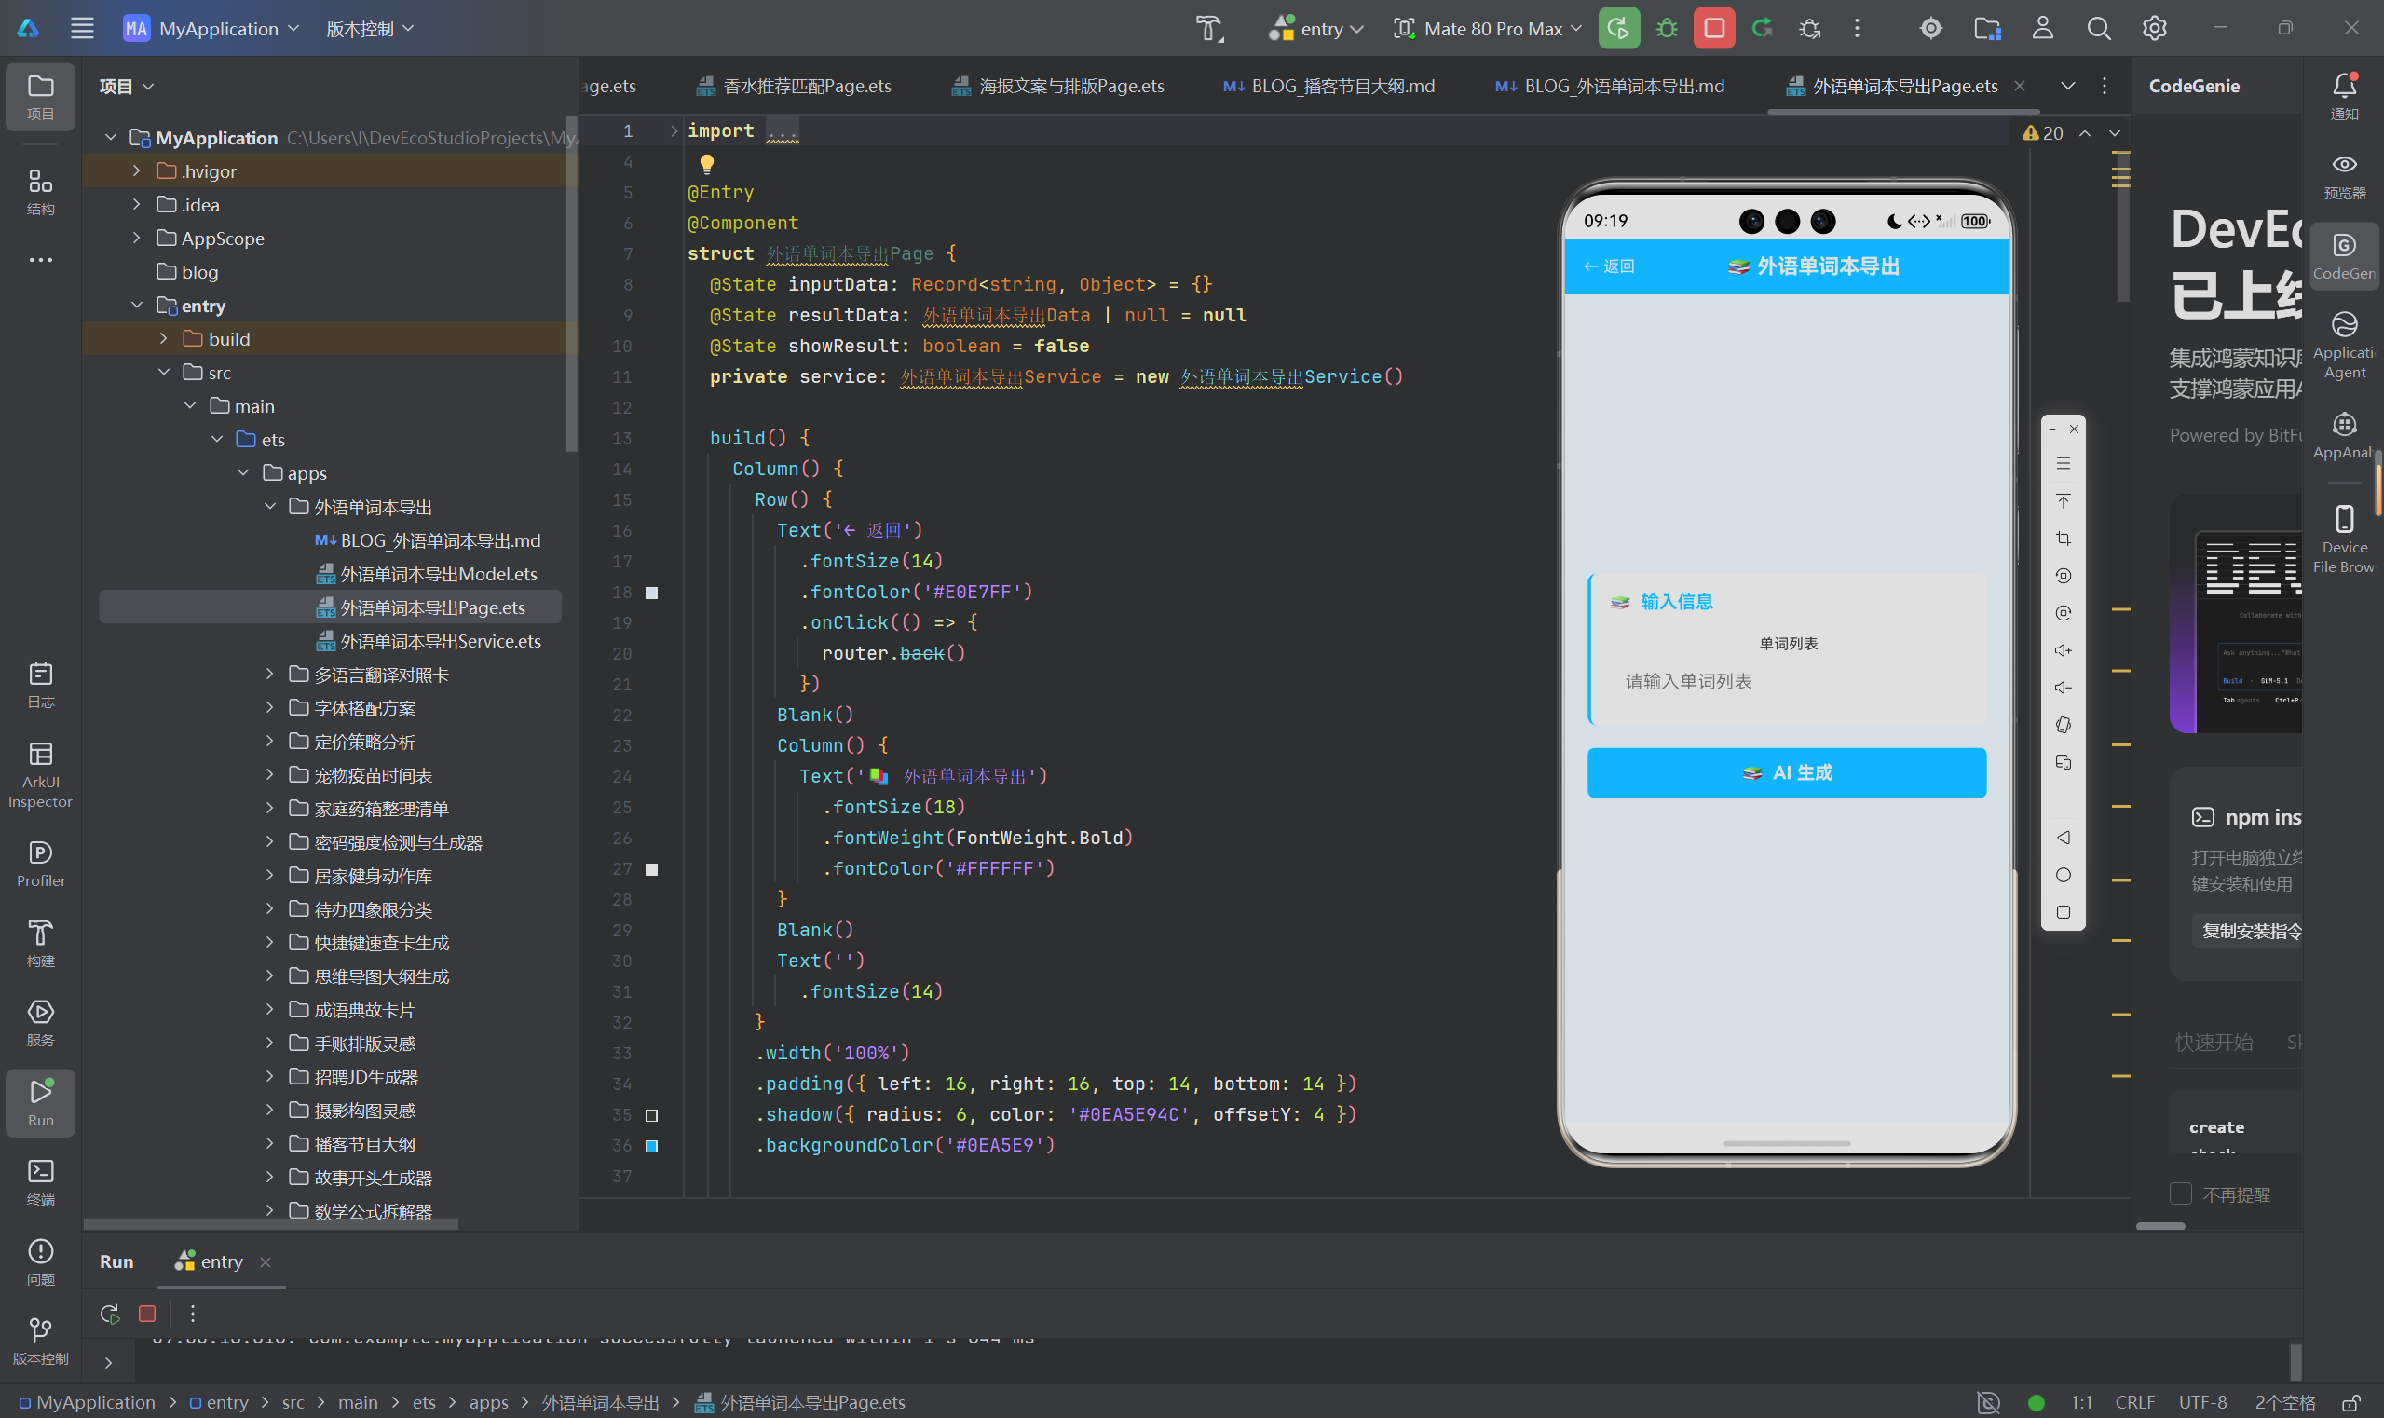The width and height of the screenshot is (2384, 1418).
Task: Open settings gear in title bar
Action: [2154, 29]
